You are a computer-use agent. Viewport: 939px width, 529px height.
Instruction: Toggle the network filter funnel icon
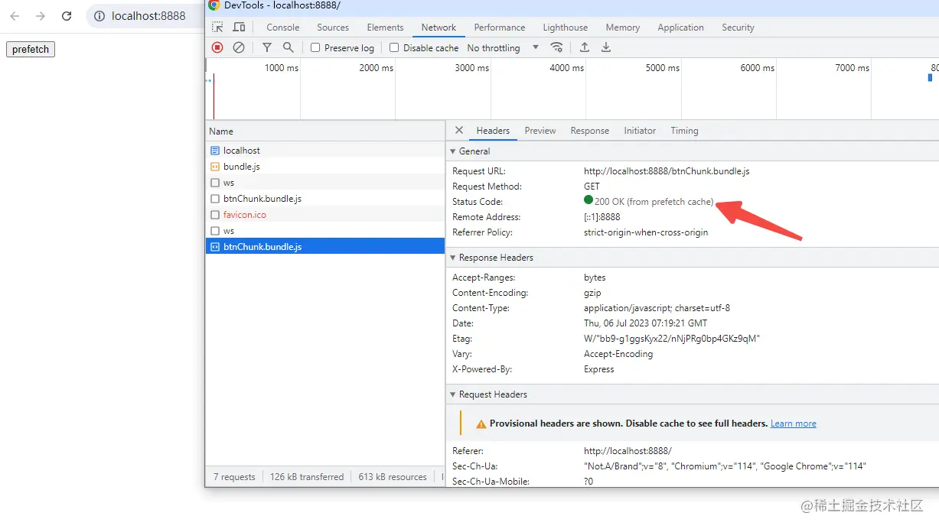[267, 47]
